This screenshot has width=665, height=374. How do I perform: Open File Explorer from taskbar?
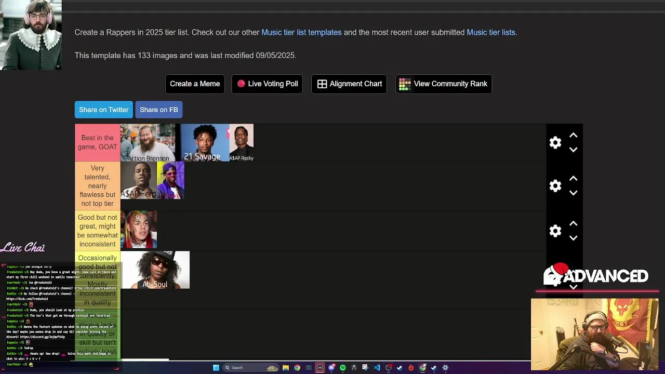tap(286, 368)
